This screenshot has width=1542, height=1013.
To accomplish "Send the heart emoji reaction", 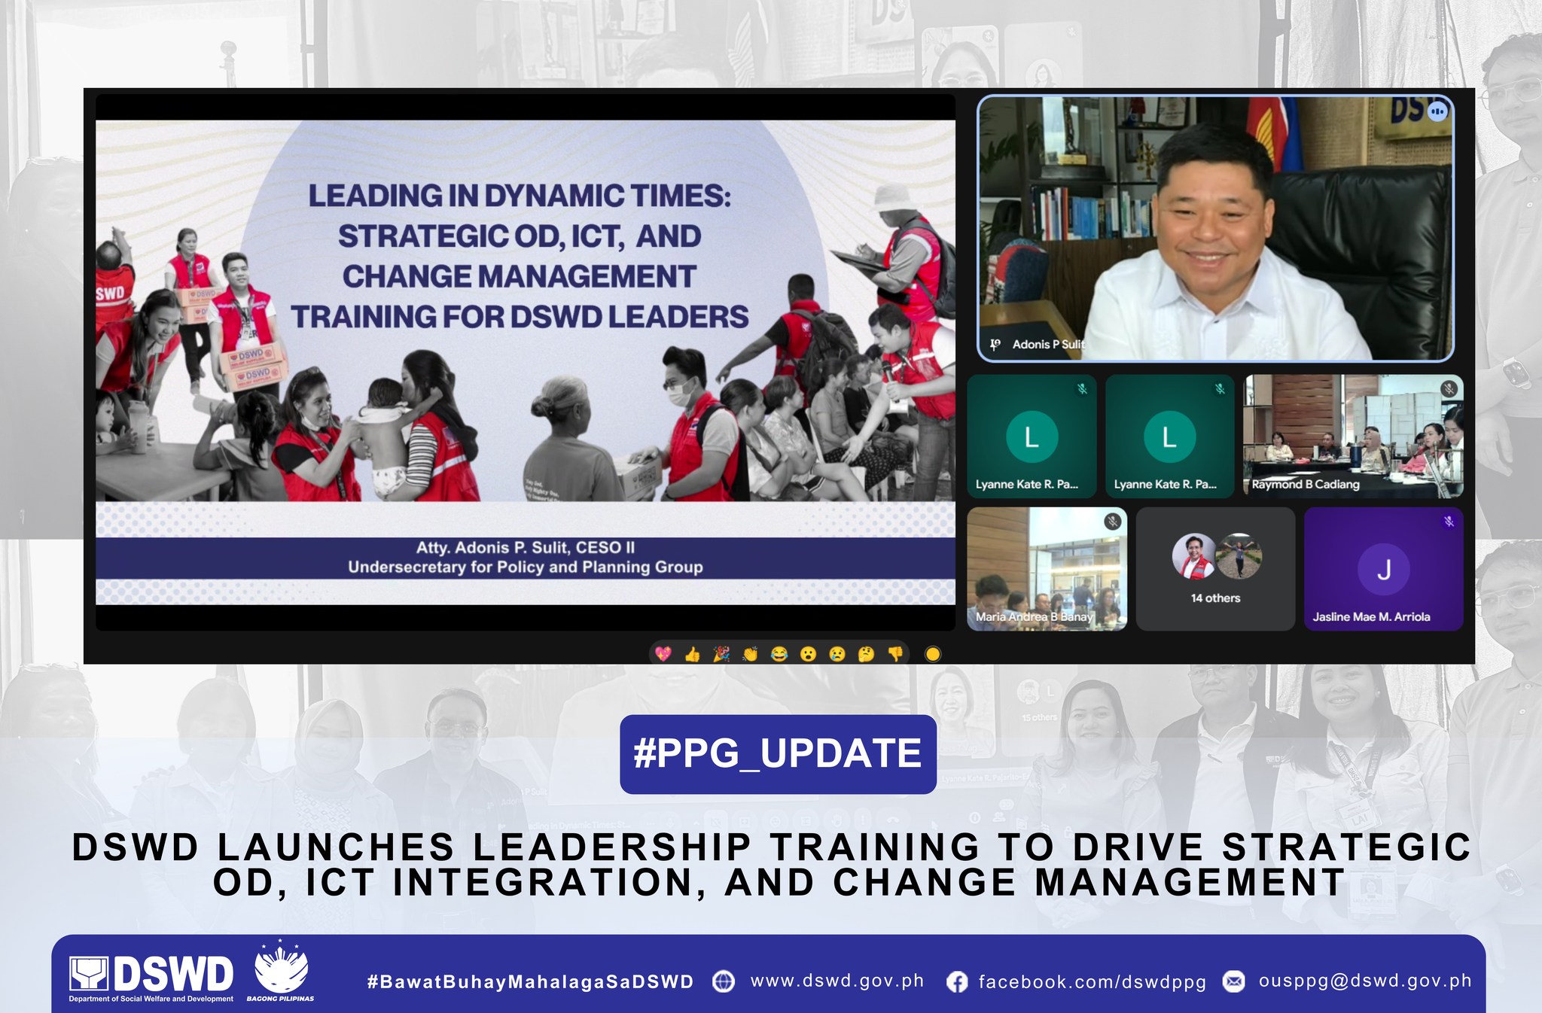I will click(x=663, y=654).
